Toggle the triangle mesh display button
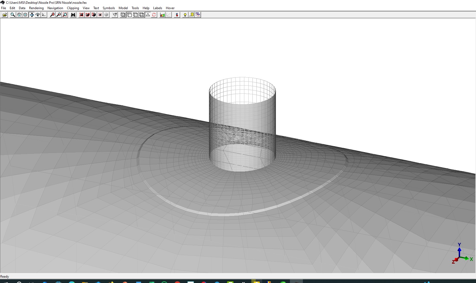The image size is (476, 283). click(148, 15)
